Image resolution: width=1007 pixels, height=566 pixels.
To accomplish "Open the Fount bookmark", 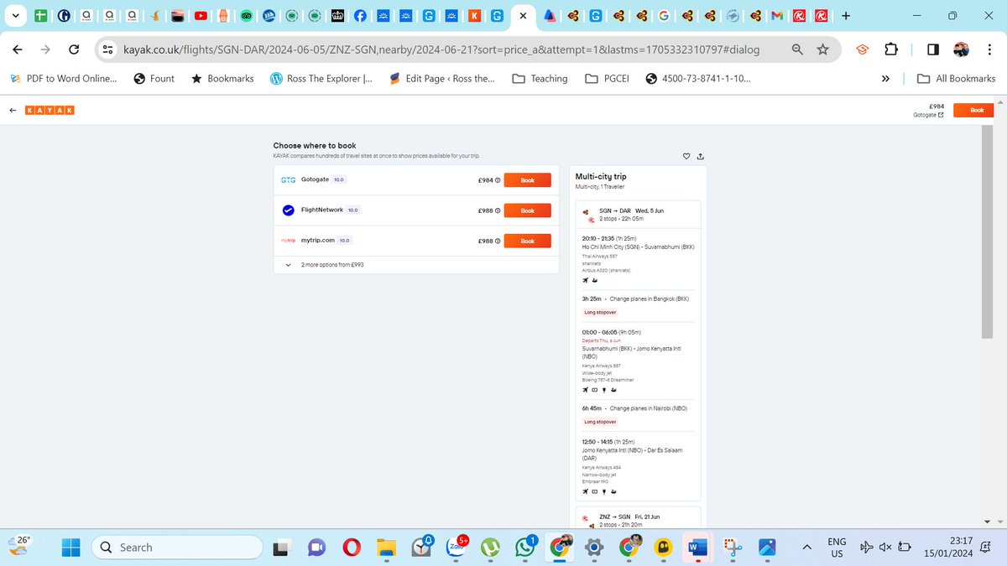I will click(154, 79).
